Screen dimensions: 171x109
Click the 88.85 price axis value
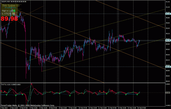[x=168, y=71]
